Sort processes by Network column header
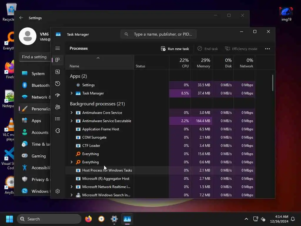 (244, 63)
